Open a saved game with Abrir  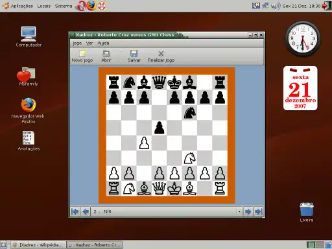[x=106, y=56]
